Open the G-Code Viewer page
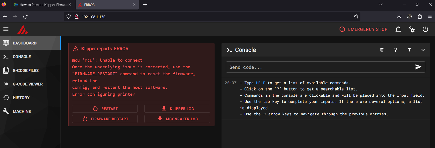 (x=30, y=84)
